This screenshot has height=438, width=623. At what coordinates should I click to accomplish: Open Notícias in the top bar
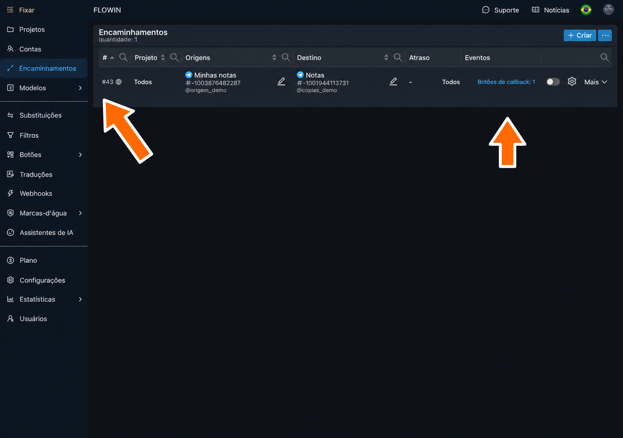550,10
